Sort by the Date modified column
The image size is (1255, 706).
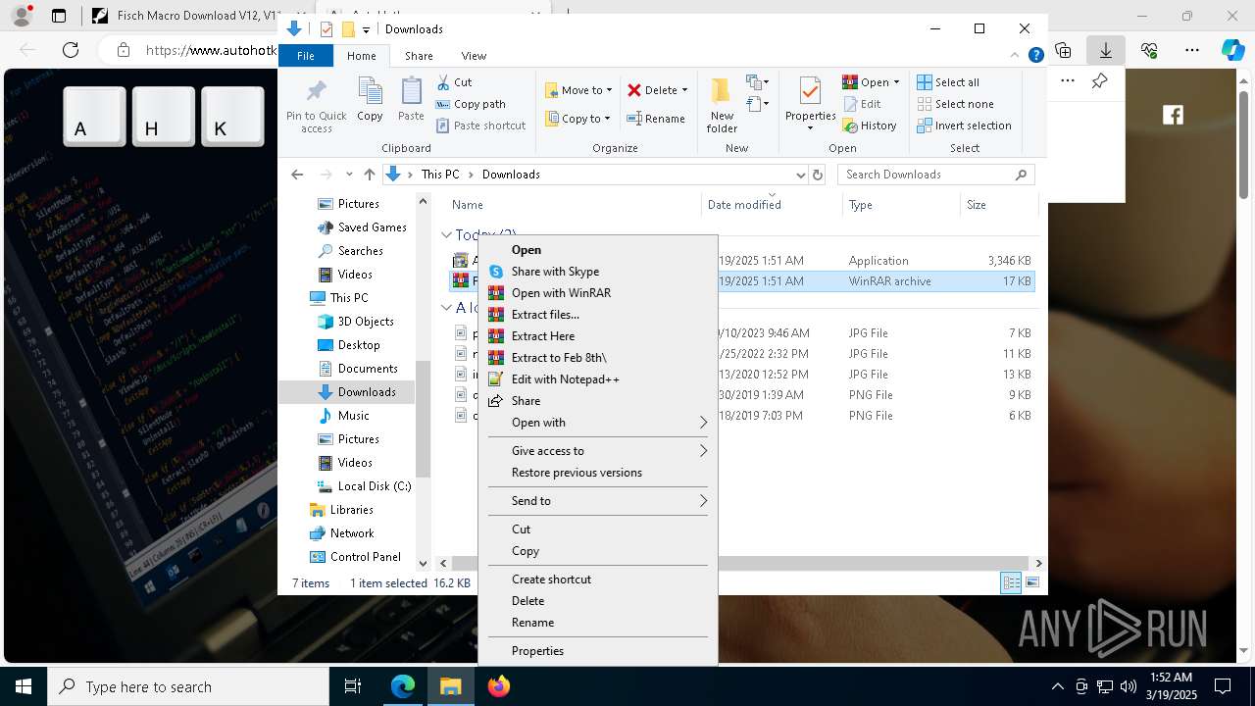click(x=772, y=205)
